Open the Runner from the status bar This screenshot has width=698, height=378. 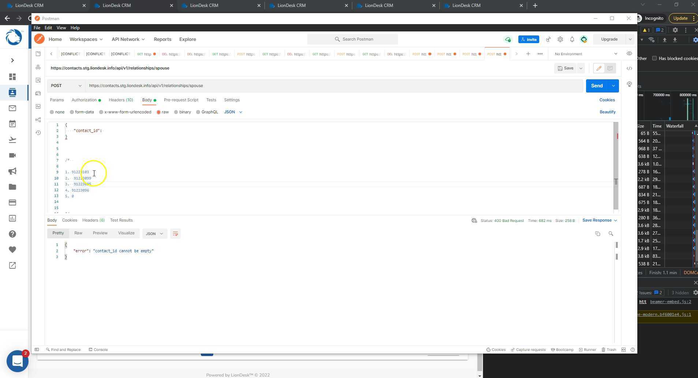click(x=588, y=349)
